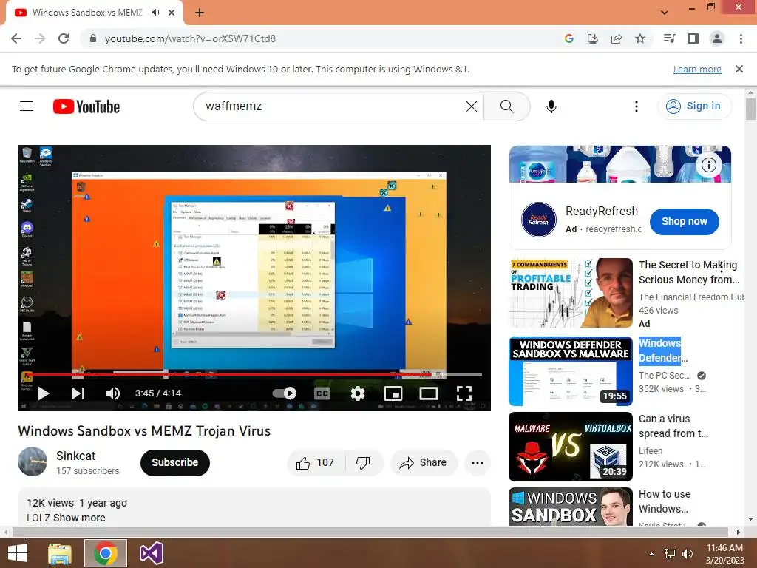Toggle the autoplay switch
This screenshot has width=757, height=568.
click(x=285, y=393)
